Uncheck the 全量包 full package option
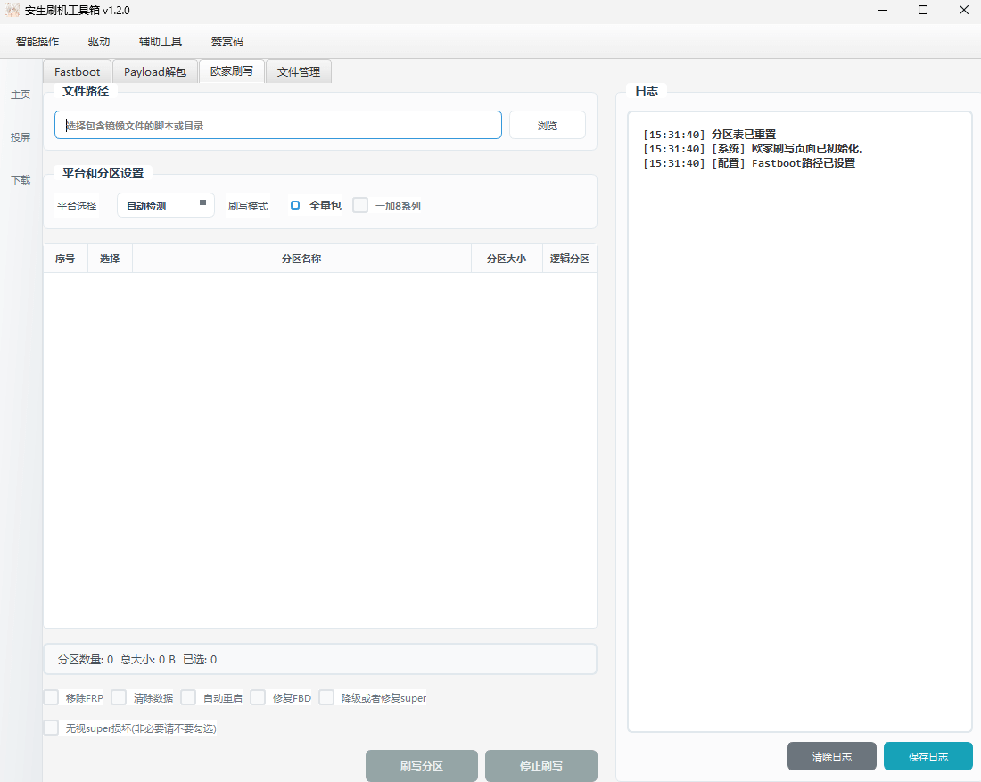This screenshot has width=981, height=782. [294, 205]
